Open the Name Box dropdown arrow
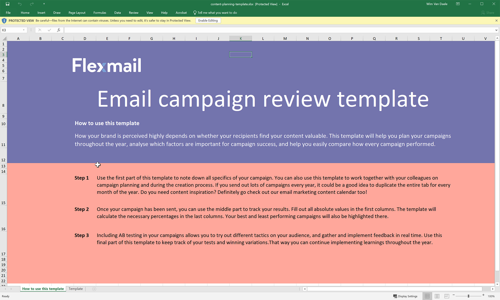The width and height of the screenshot is (500, 300). tap(24, 30)
